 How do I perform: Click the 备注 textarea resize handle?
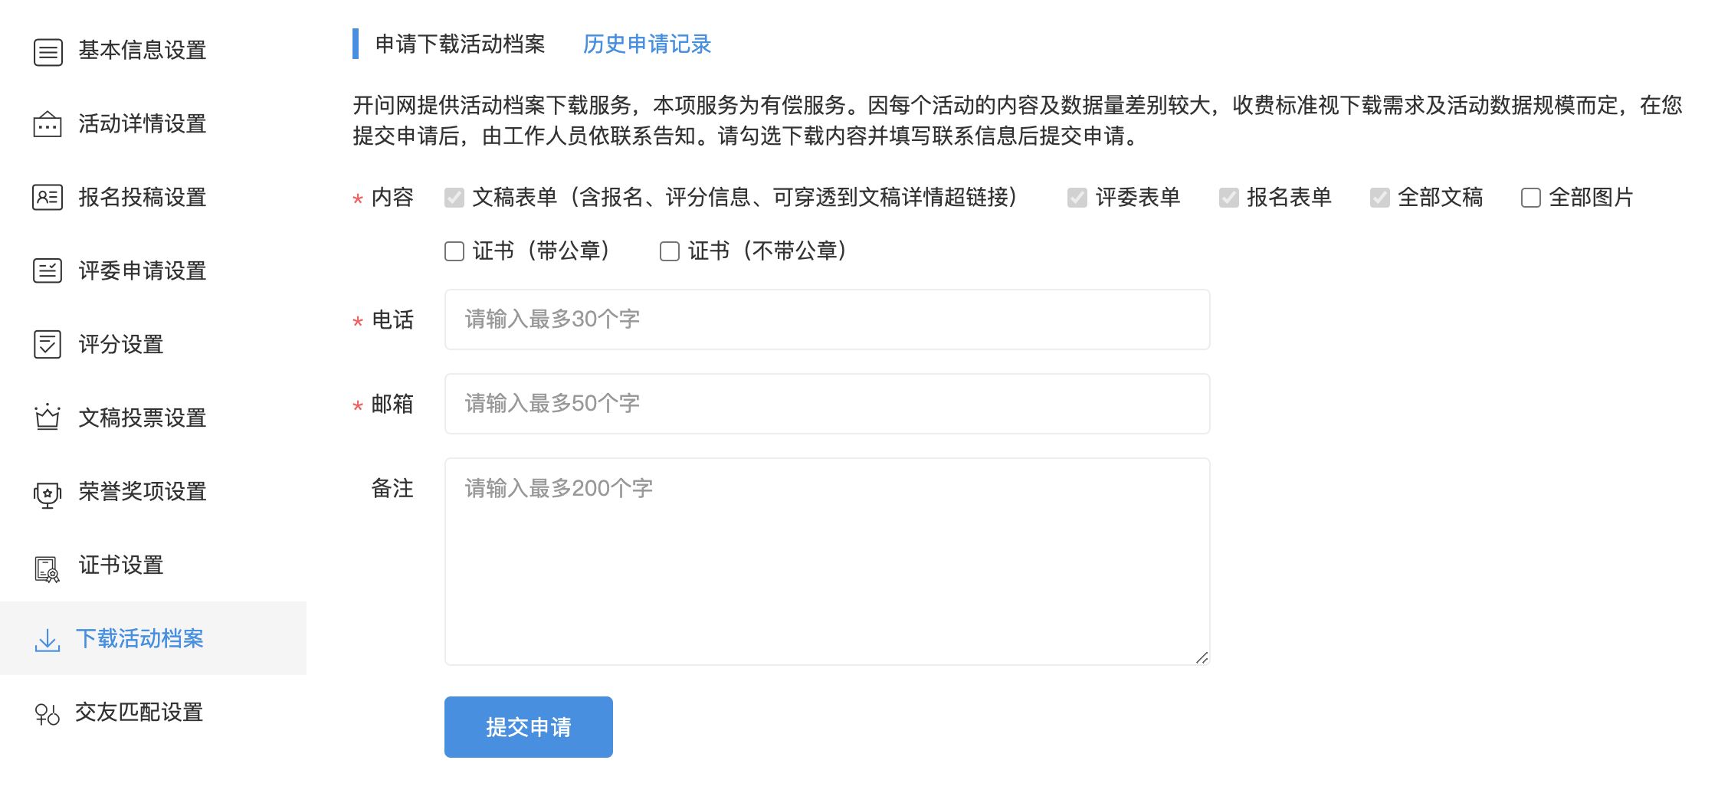click(1202, 657)
